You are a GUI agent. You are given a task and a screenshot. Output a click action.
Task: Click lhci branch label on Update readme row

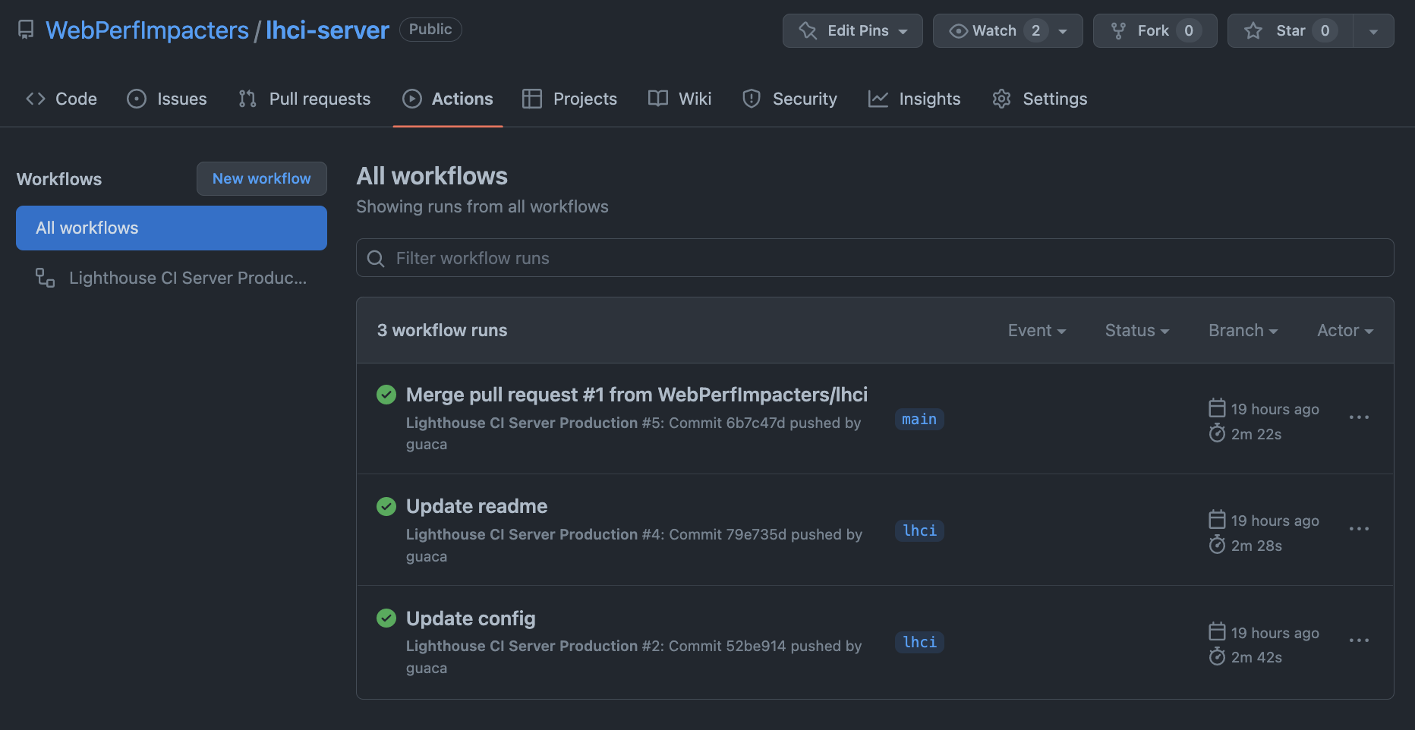(920, 530)
